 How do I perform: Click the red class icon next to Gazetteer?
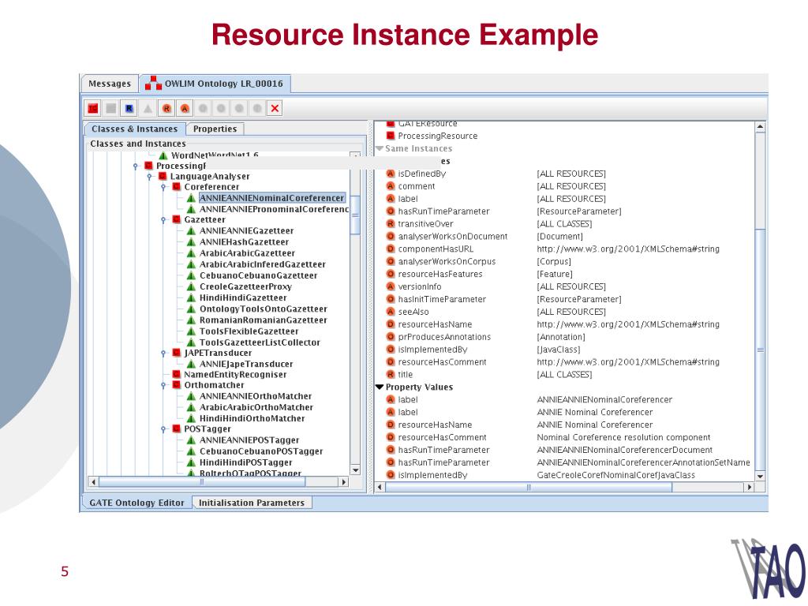click(176, 219)
